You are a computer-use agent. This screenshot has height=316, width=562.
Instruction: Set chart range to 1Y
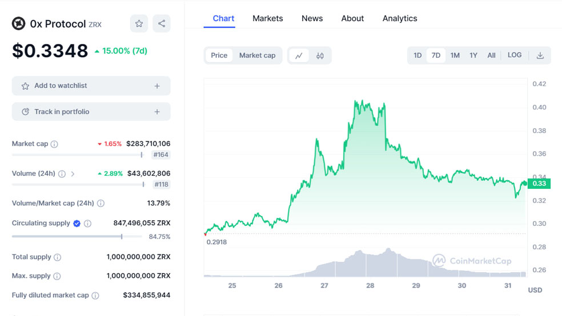pos(473,55)
